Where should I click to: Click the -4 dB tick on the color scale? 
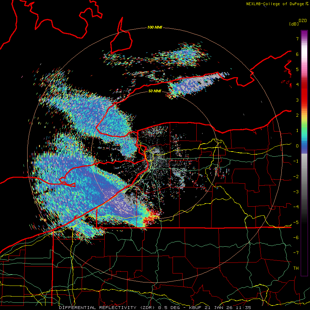coord(296,207)
